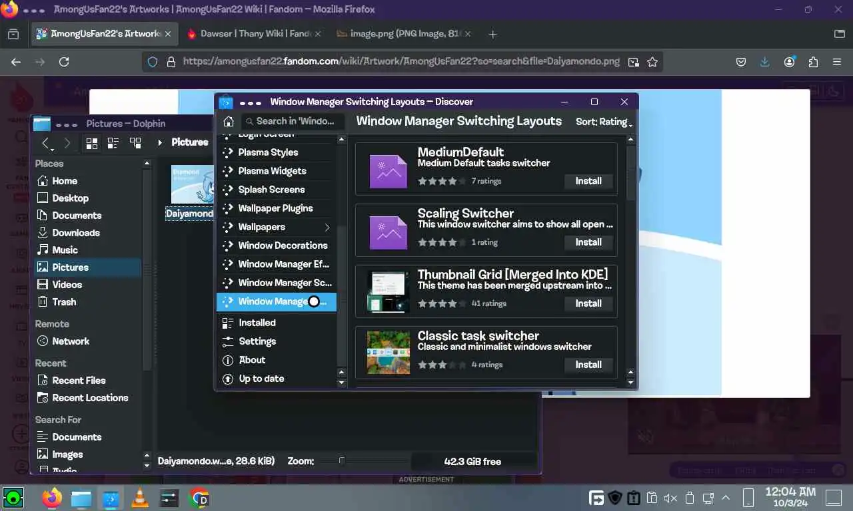Viewport: 853px width, 511px height.
Task: Go to Discover's Home page icon
Action: 228,121
